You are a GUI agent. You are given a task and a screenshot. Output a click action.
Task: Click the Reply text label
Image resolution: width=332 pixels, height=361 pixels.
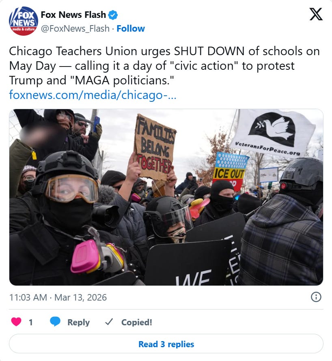79,322
